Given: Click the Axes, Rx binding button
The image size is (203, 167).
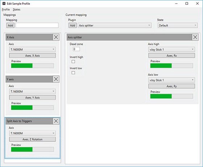Looking at the screenshot, I should click(171, 56).
